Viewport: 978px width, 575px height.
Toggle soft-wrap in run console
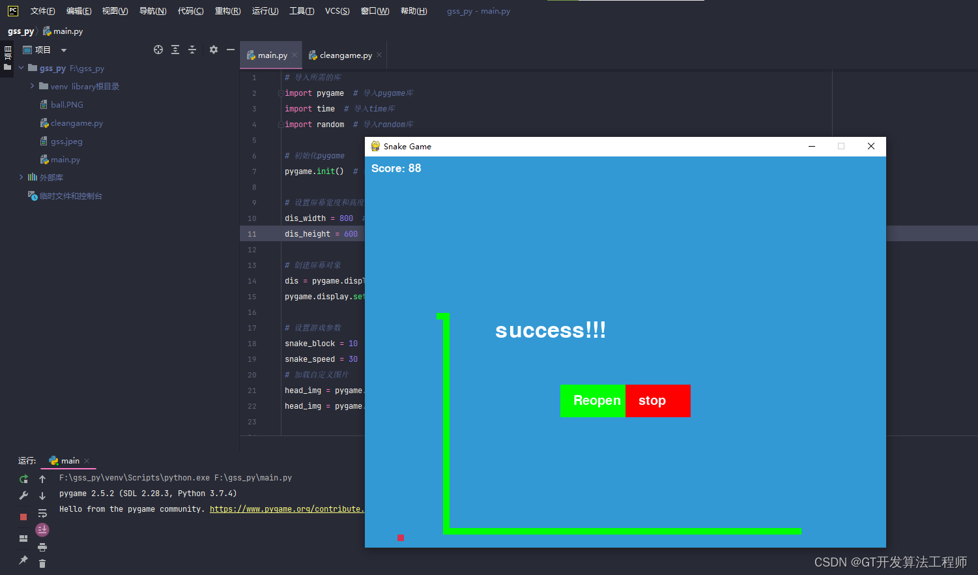(x=42, y=512)
